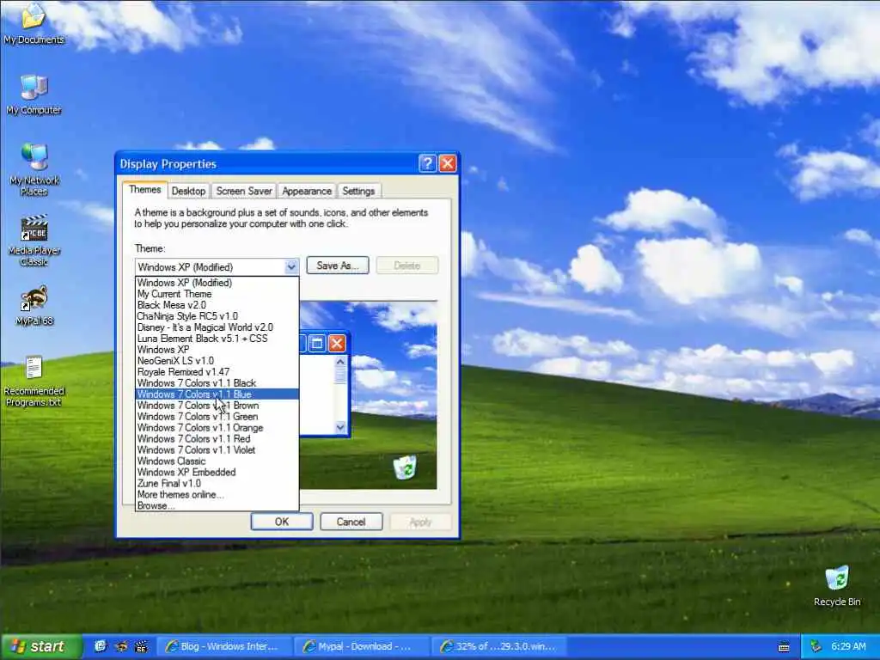Click the preview window's scroll up arrow
This screenshot has height=660, width=880.
pos(340,362)
